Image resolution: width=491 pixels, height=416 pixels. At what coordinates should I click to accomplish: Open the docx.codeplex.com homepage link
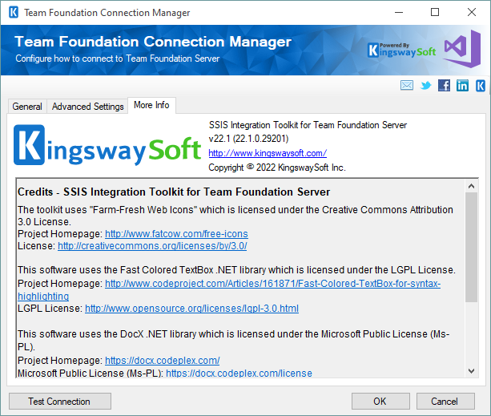pyautogui.click(x=163, y=361)
